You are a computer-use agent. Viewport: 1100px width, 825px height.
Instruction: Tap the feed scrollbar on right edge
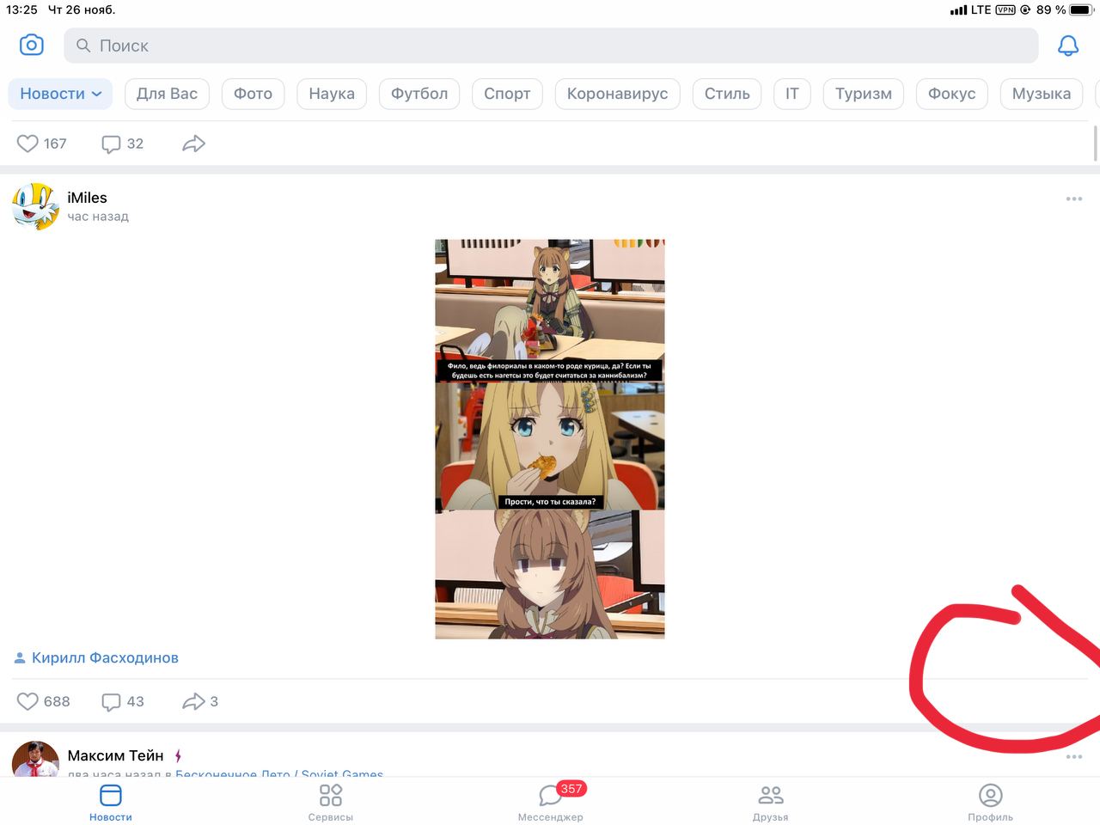click(x=1096, y=142)
